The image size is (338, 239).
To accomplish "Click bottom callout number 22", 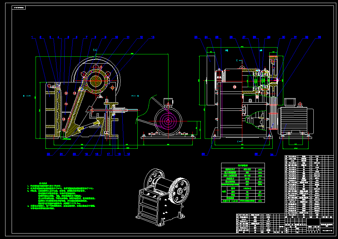I will pos(48,154).
